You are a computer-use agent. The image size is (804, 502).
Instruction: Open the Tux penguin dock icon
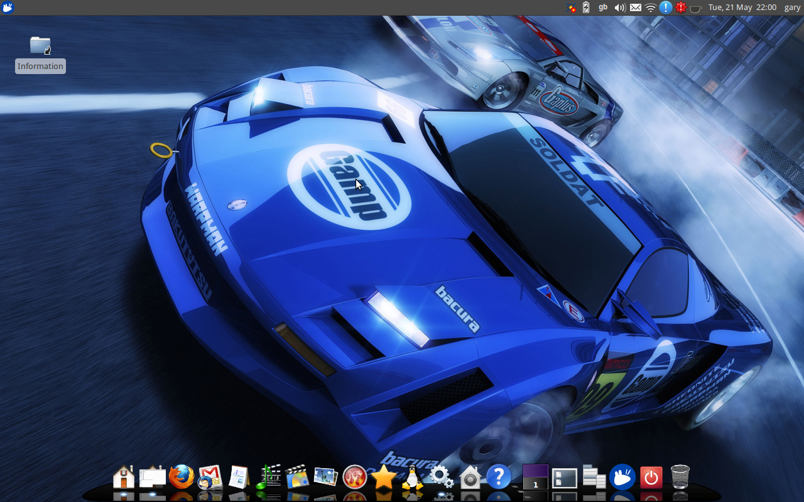coord(413,478)
